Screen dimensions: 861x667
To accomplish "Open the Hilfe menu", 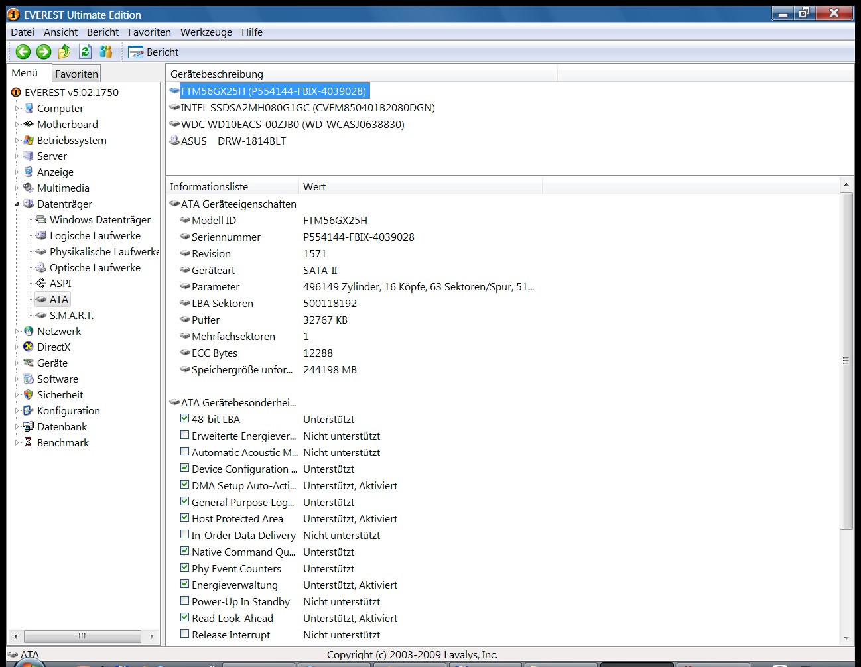I will [x=252, y=32].
